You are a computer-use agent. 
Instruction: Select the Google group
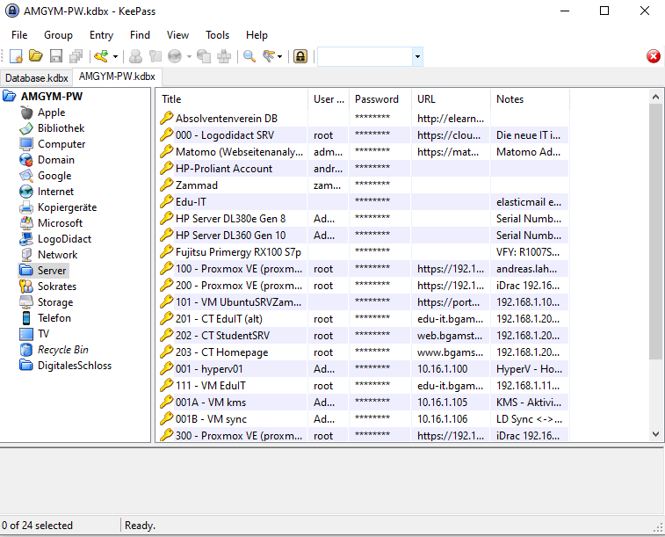tap(54, 176)
